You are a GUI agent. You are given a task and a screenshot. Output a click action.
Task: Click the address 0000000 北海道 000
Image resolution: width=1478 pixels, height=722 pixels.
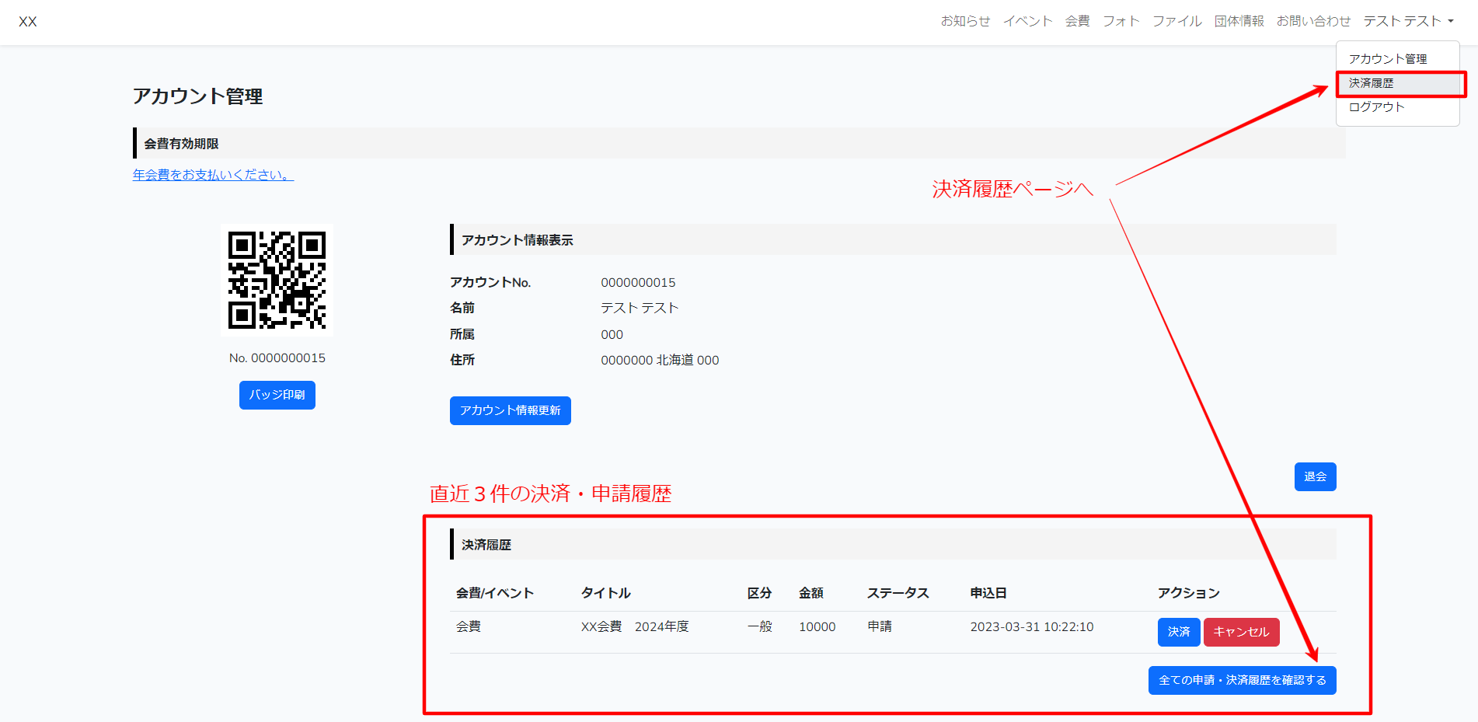(x=660, y=361)
